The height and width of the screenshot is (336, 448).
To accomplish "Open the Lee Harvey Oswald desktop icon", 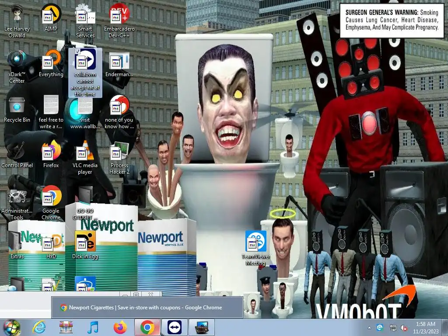I will tap(17, 21).
